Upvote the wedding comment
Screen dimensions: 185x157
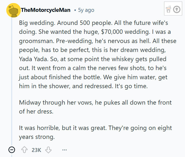25,150
